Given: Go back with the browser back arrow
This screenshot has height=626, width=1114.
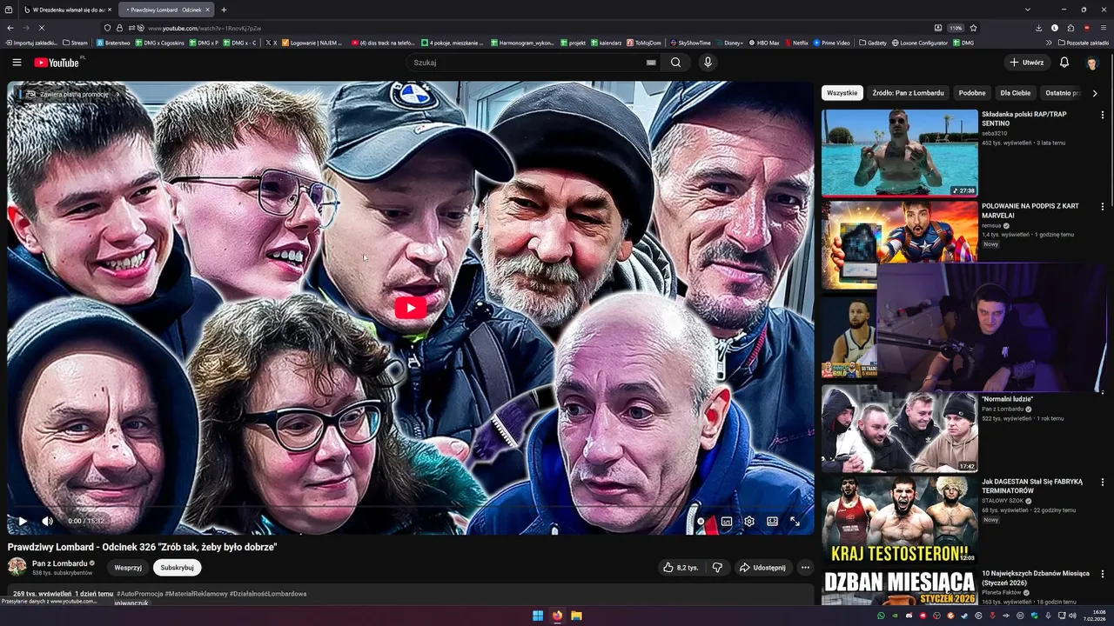Looking at the screenshot, I should coord(10,28).
